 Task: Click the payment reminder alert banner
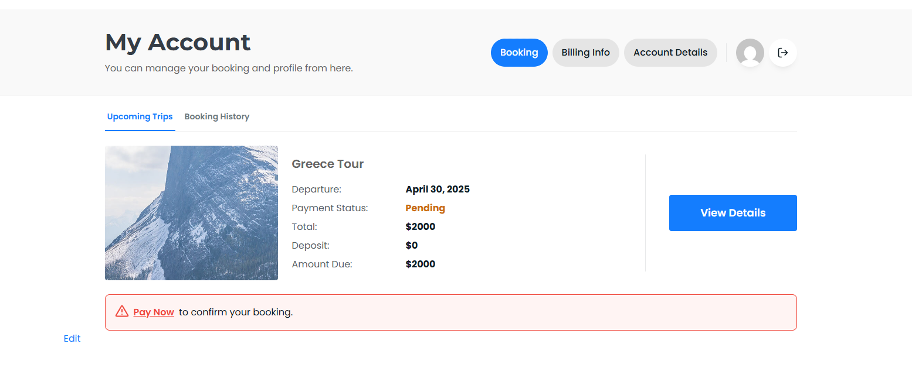pos(450,311)
